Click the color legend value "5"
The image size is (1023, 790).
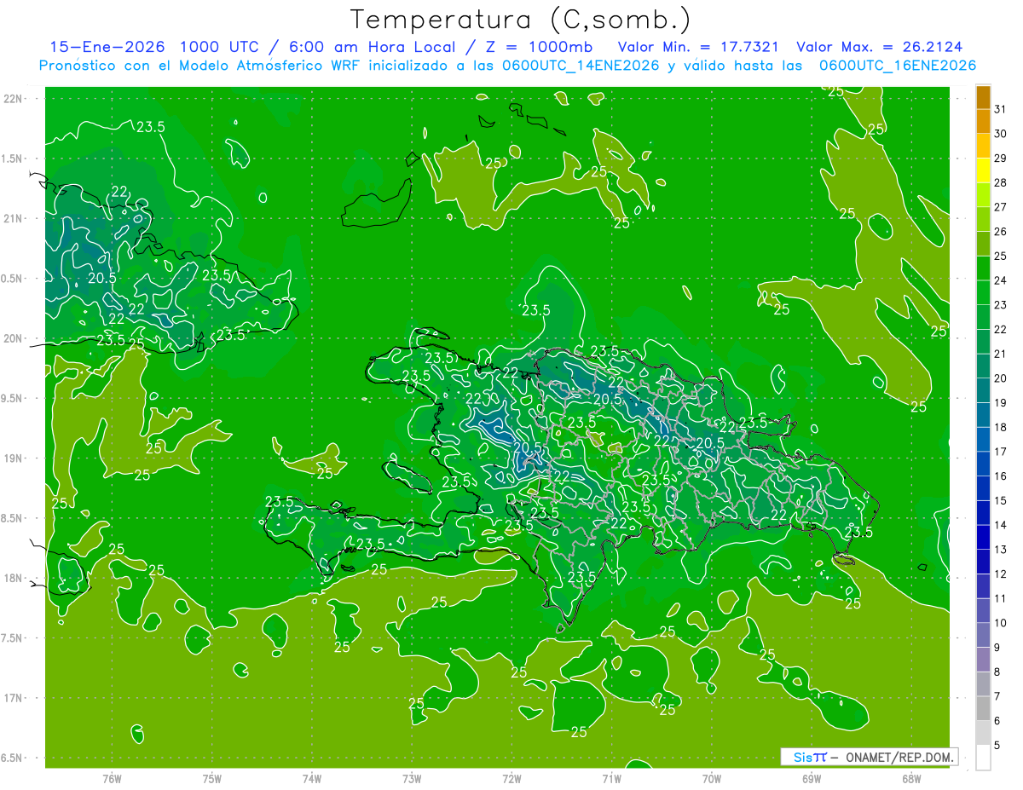pyautogui.click(x=997, y=746)
